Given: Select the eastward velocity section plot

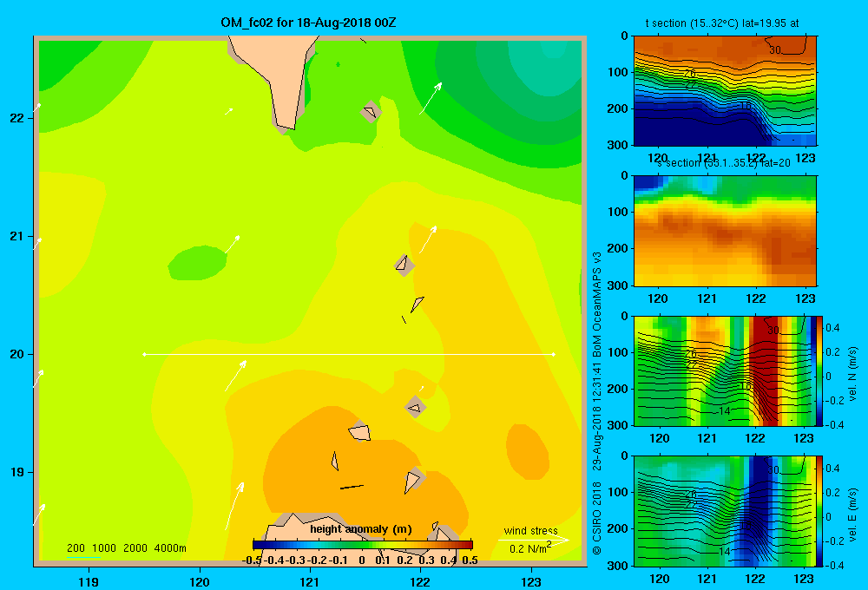Looking at the screenshot, I should [x=725, y=511].
